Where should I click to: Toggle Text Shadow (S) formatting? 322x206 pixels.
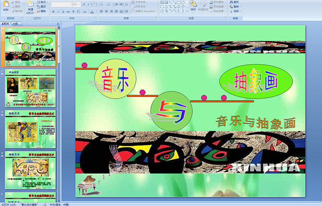pyautogui.click(x=73, y=11)
